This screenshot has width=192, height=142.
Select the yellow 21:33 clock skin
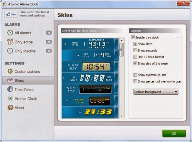(90, 112)
